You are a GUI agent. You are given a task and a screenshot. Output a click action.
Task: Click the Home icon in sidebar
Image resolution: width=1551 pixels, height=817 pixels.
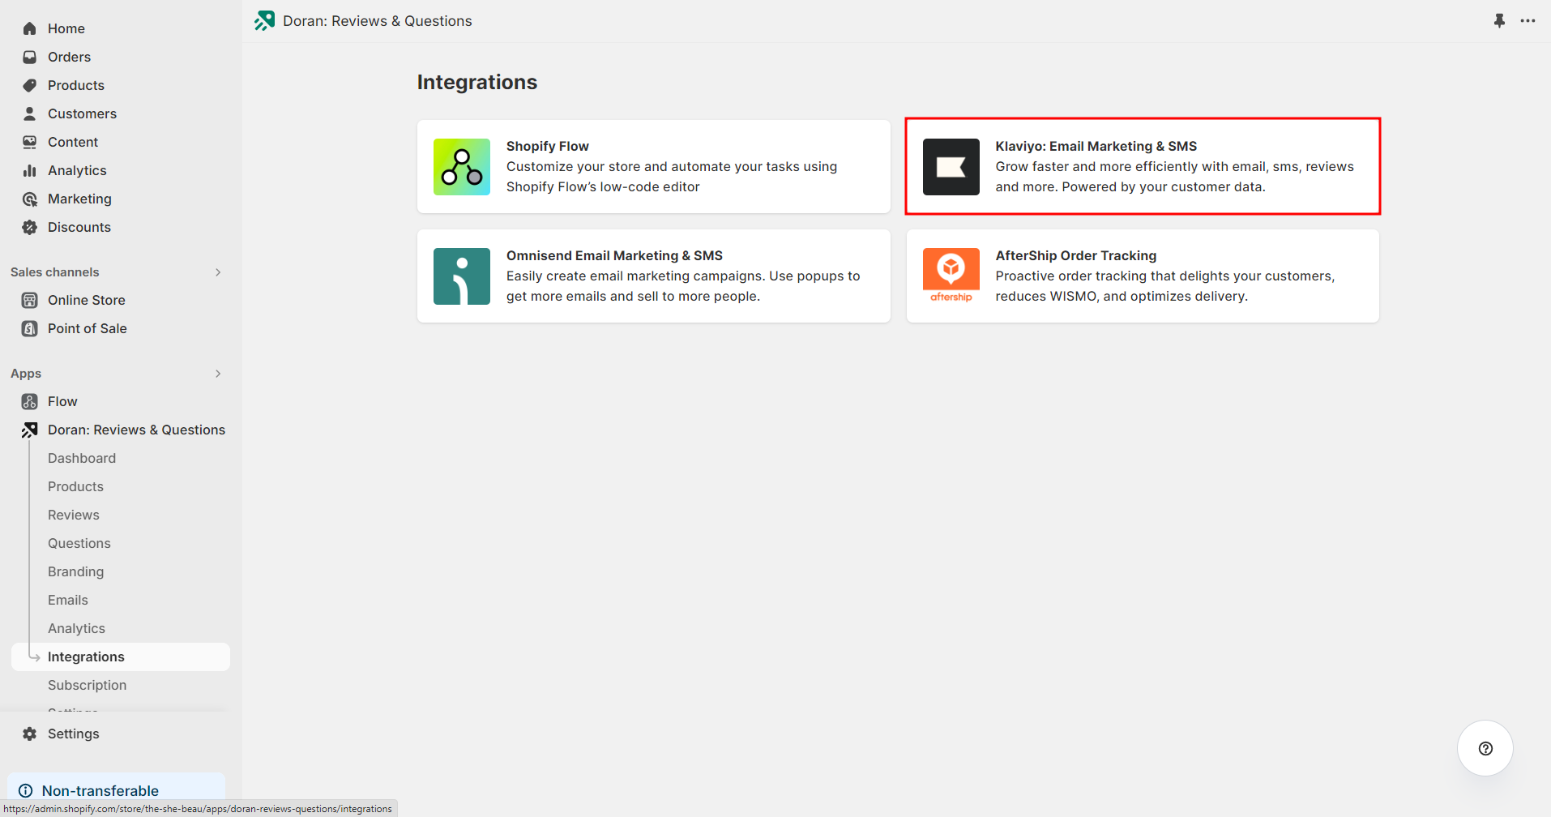click(30, 28)
